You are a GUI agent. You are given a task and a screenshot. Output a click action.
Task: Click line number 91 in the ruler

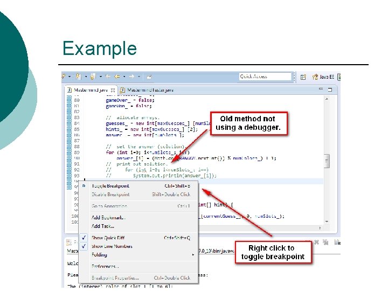(77, 164)
